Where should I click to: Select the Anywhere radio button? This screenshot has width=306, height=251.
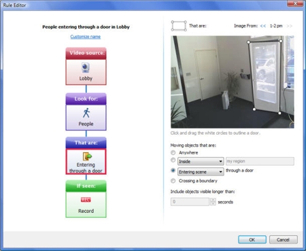click(x=173, y=152)
